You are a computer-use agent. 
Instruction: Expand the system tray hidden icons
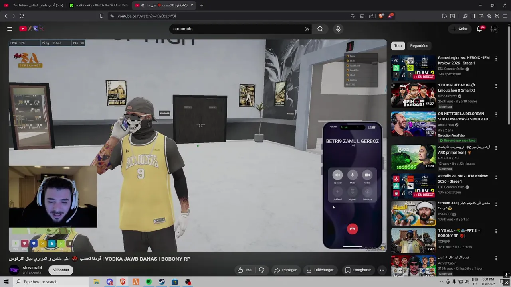pyautogui.click(x=442, y=282)
